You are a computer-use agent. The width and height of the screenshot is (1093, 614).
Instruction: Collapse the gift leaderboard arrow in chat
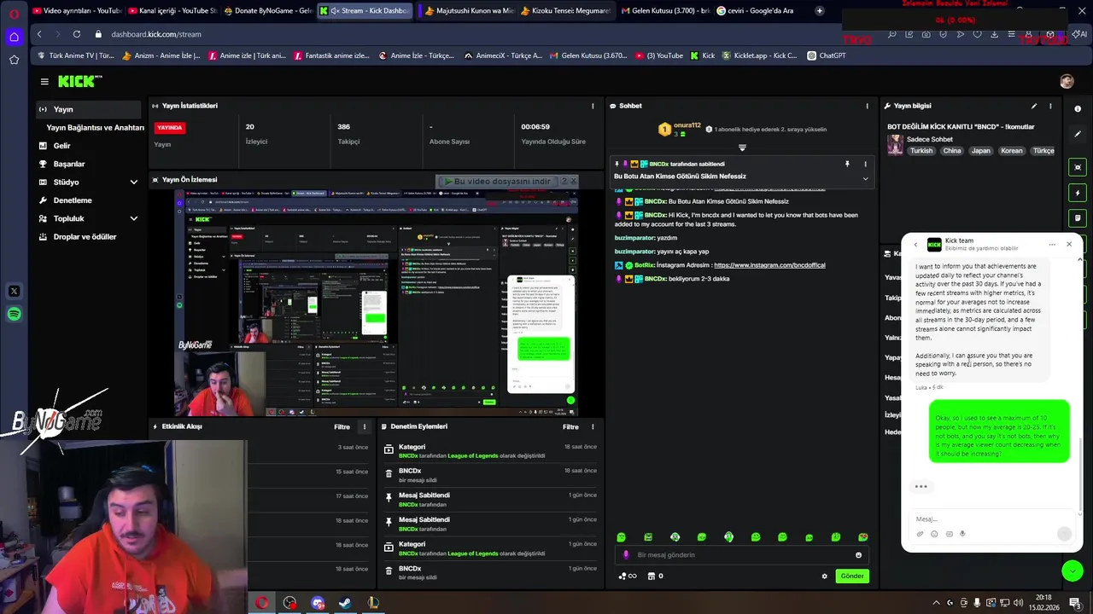(742, 148)
